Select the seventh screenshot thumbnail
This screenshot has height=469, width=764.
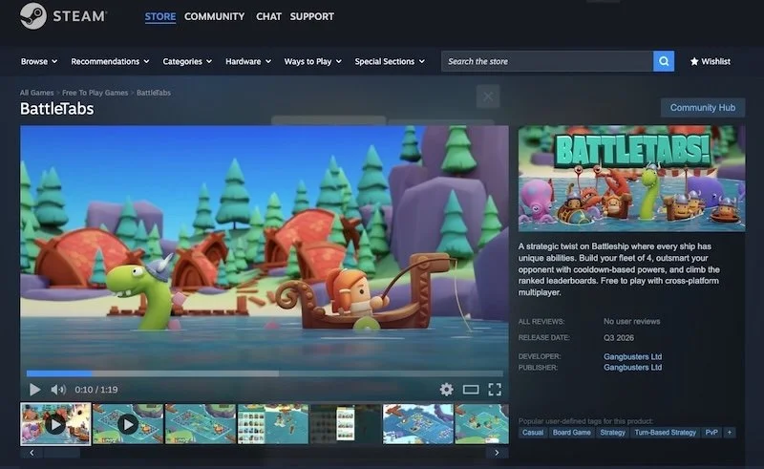coord(482,424)
